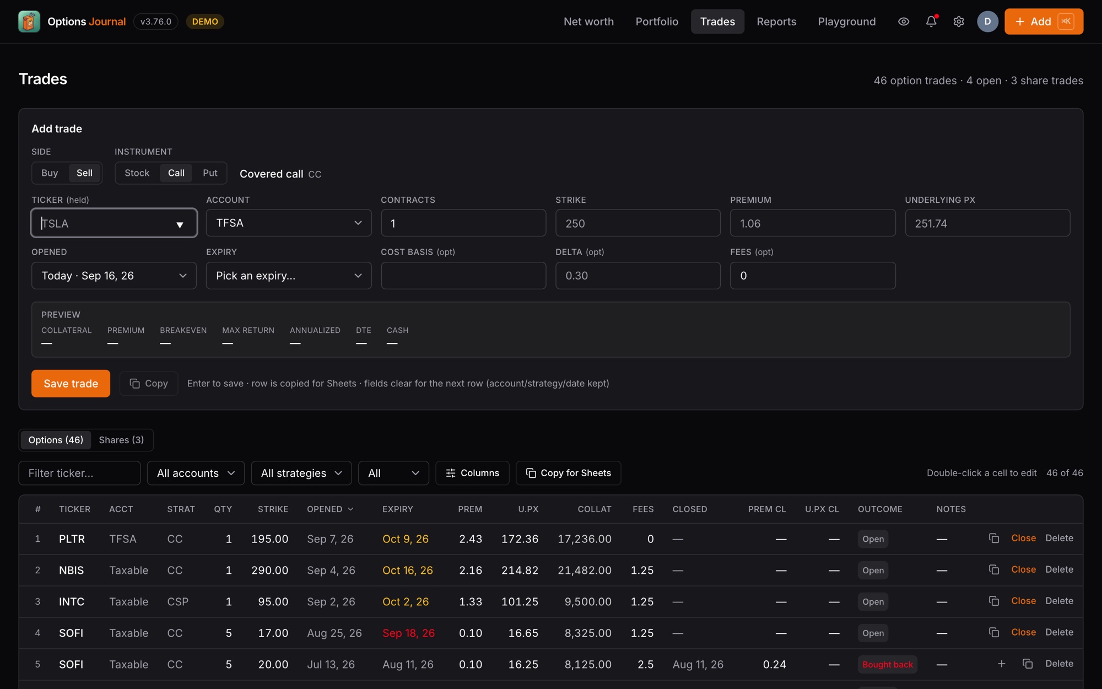Open the Ticker dropdown arrow
Viewport: 1102px width, 689px height.
(x=180, y=224)
